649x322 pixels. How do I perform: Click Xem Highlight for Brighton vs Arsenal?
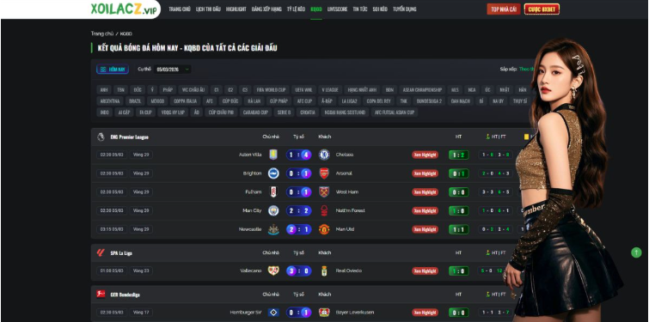[x=425, y=173]
